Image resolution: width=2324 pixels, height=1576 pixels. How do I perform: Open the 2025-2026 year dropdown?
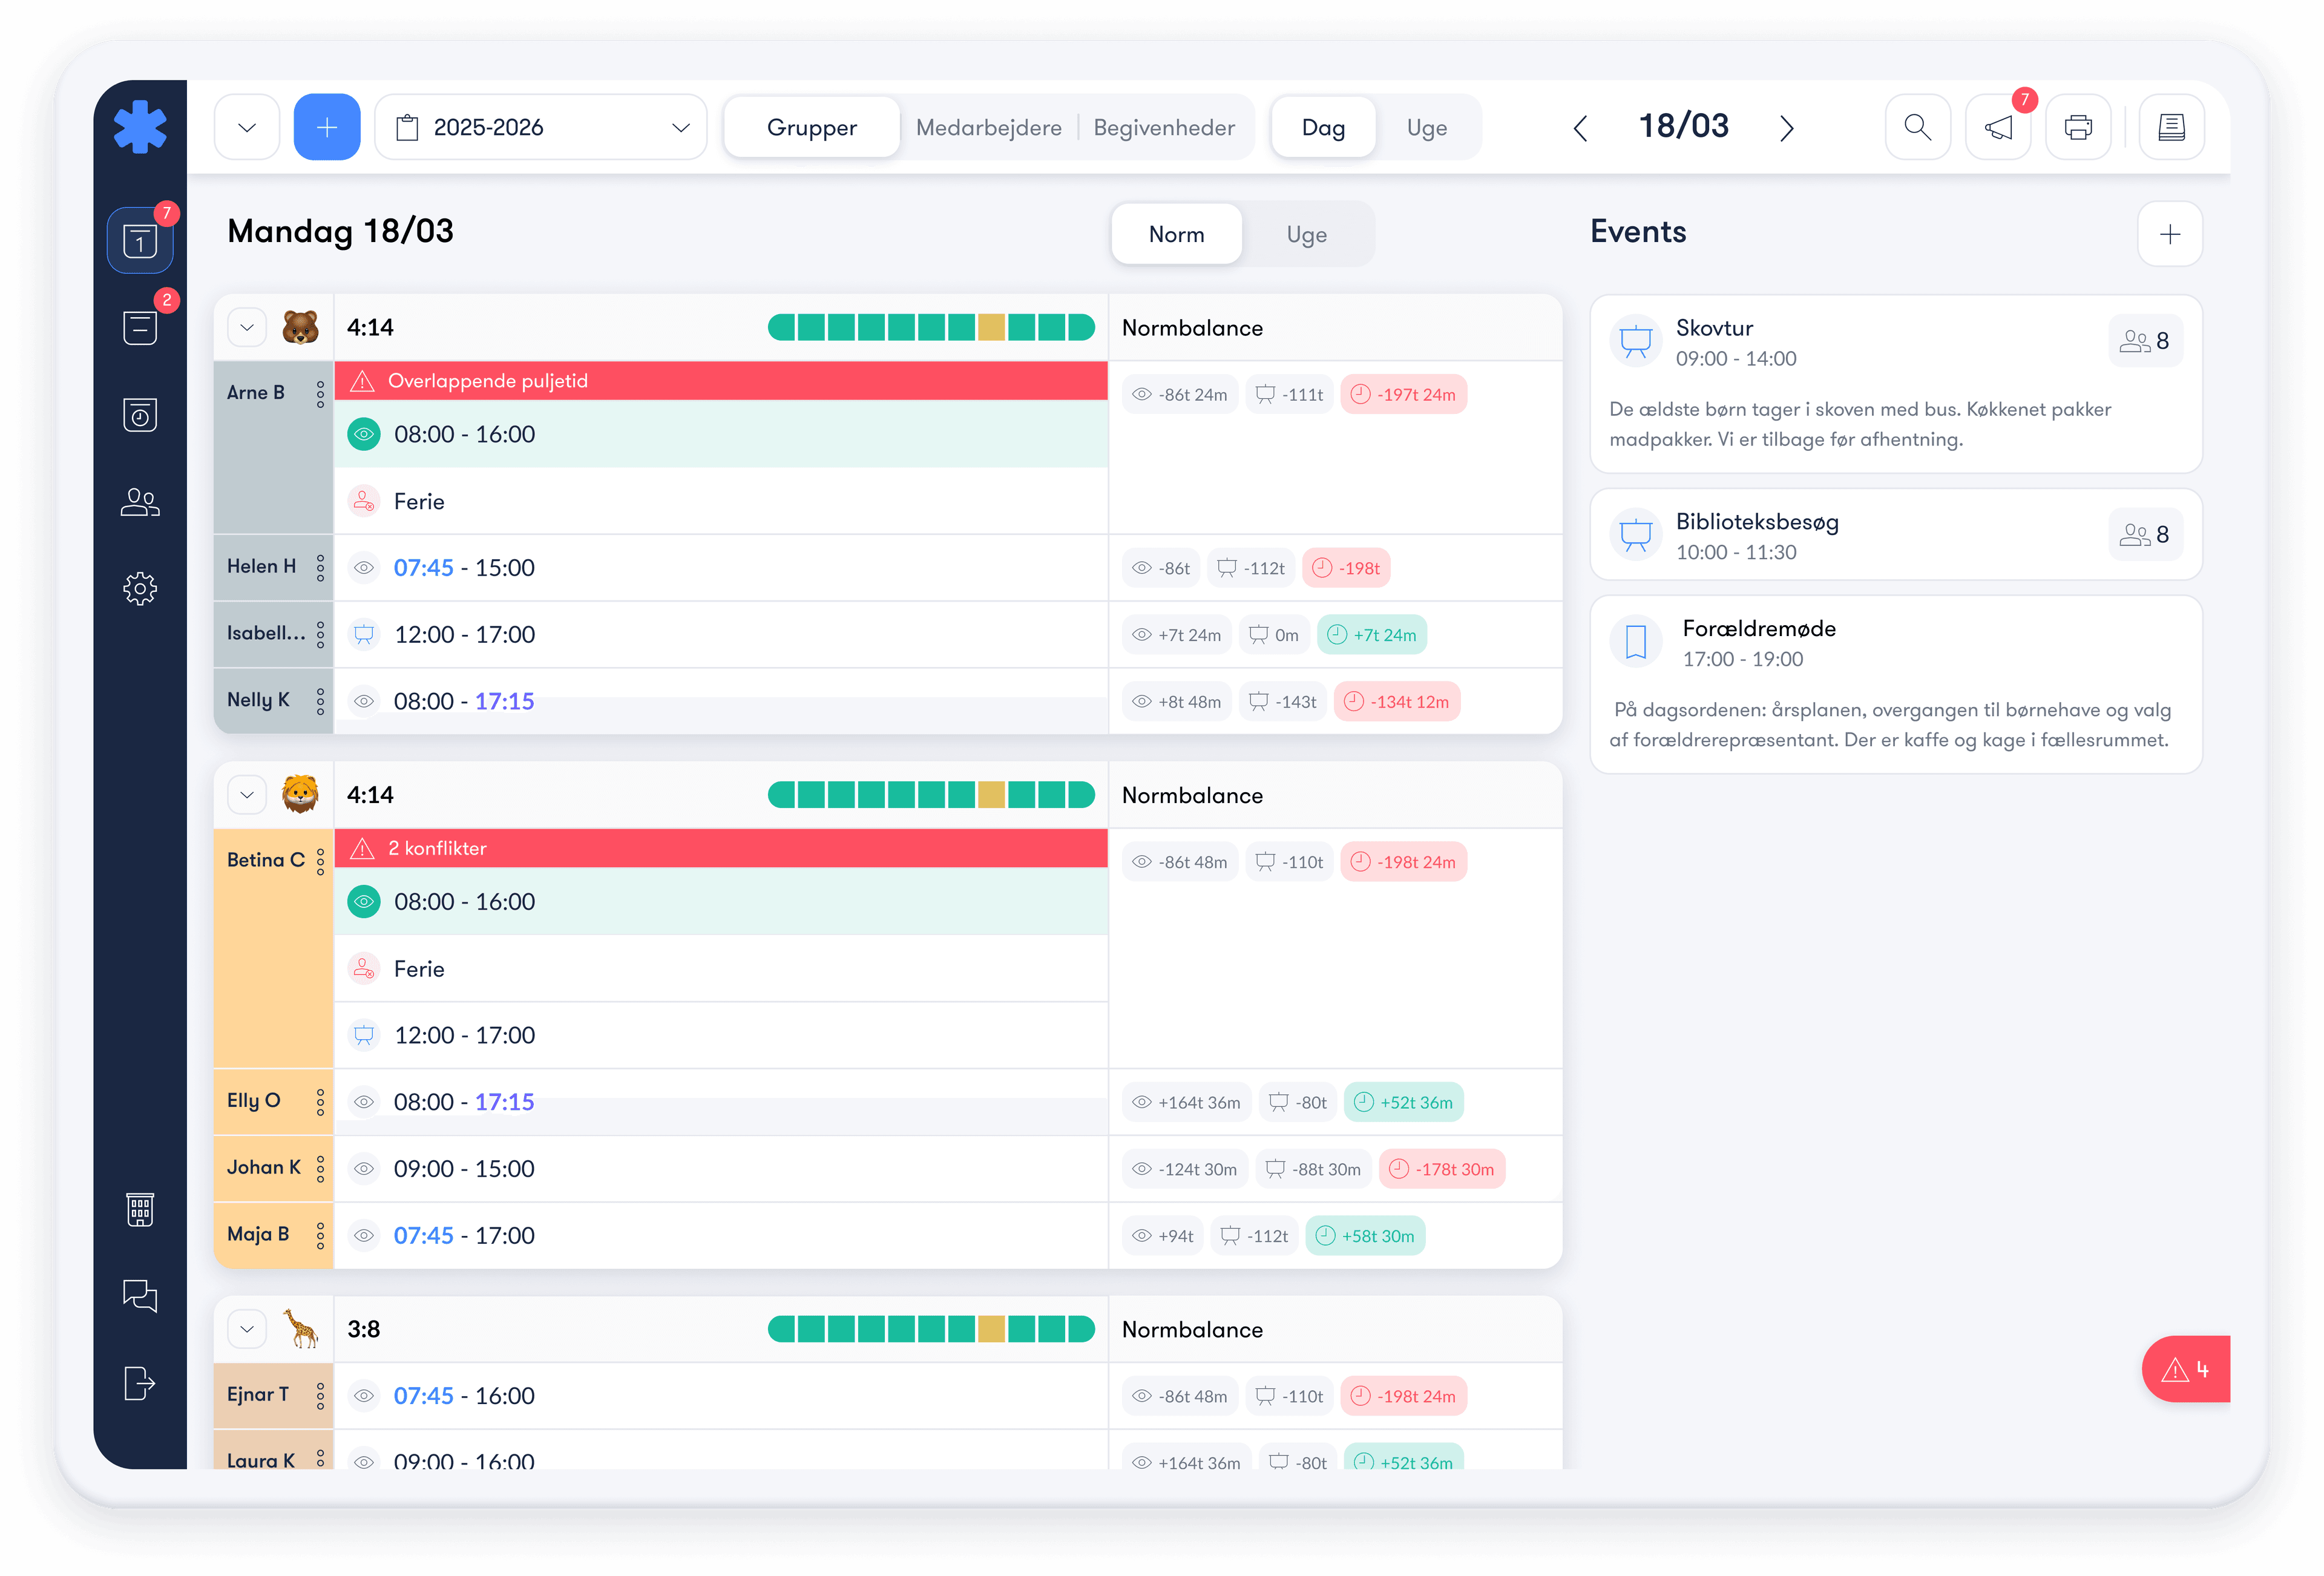[541, 127]
